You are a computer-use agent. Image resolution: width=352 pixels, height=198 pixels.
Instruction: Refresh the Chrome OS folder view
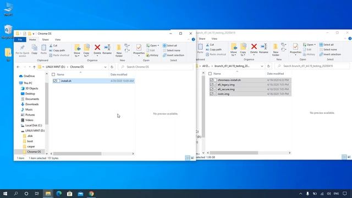coord(112,67)
